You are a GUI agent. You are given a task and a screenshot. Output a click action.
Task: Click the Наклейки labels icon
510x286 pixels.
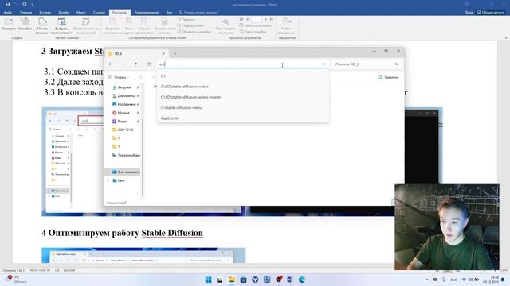click(25, 24)
